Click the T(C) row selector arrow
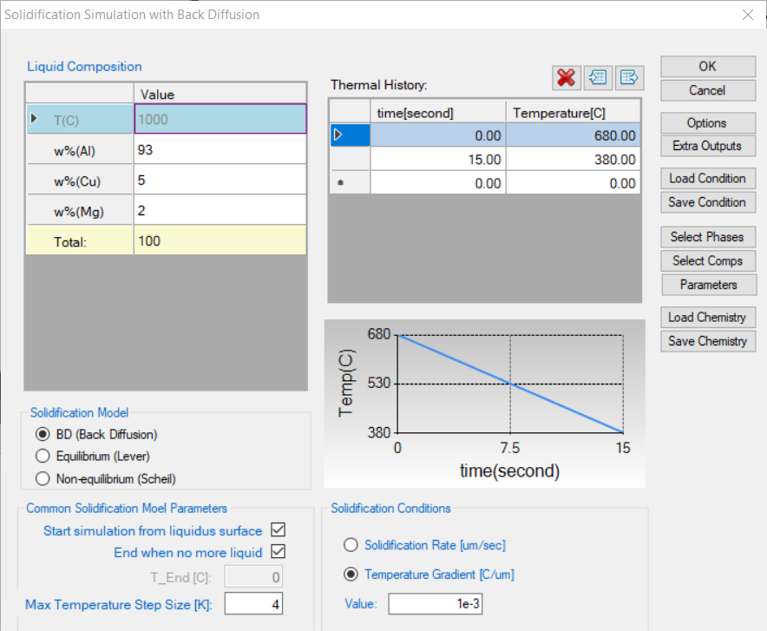Image resolution: width=767 pixels, height=631 pixels. (x=35, y=119)
